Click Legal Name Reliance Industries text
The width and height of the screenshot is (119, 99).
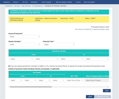click(46, 19)
